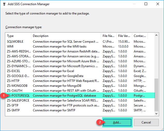164x131 pixels.
Task: Click the list's vertical scrollbar thumb
Action: pyautogui.click(x=156, y=95)
